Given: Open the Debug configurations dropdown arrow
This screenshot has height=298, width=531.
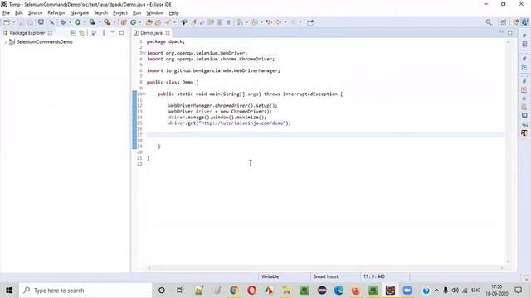Looking at the screenshot, I should 70,22.
